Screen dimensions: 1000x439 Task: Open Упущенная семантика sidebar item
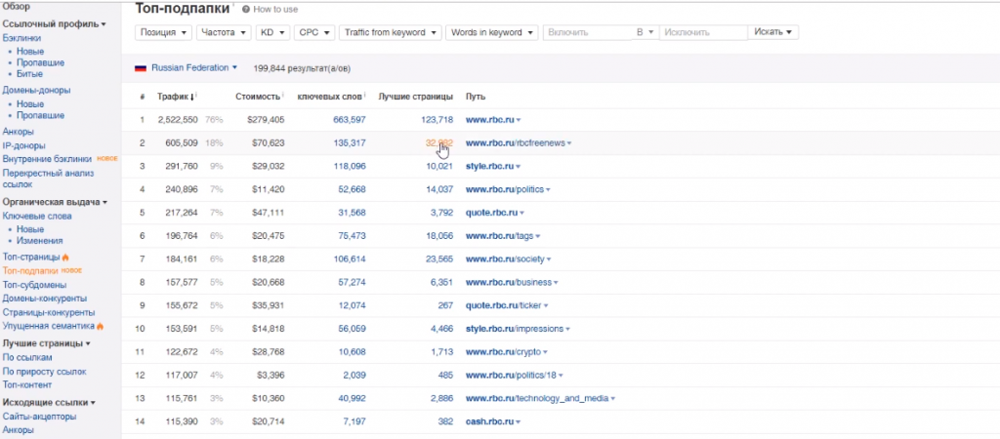coord(49,326)
